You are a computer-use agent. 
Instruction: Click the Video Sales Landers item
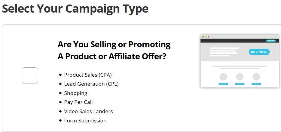pyautogui.click(x=88, y=111)
